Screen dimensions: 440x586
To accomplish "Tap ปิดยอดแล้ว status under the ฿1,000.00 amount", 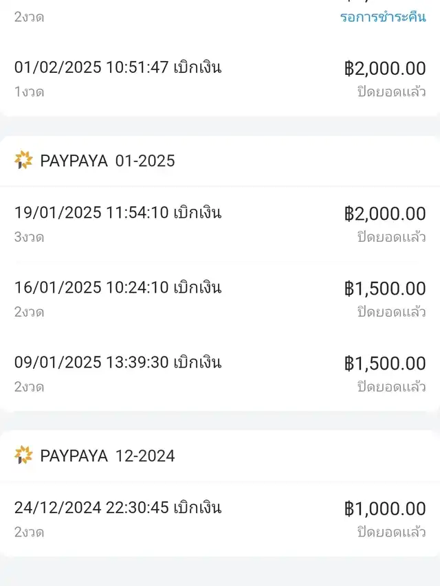I will [391, 532].
